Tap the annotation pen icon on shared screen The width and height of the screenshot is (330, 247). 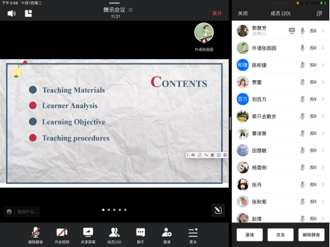tap(218, 210)
